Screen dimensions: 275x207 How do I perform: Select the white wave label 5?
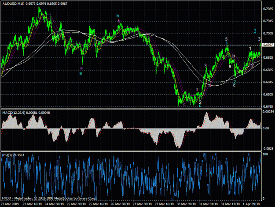227,39
